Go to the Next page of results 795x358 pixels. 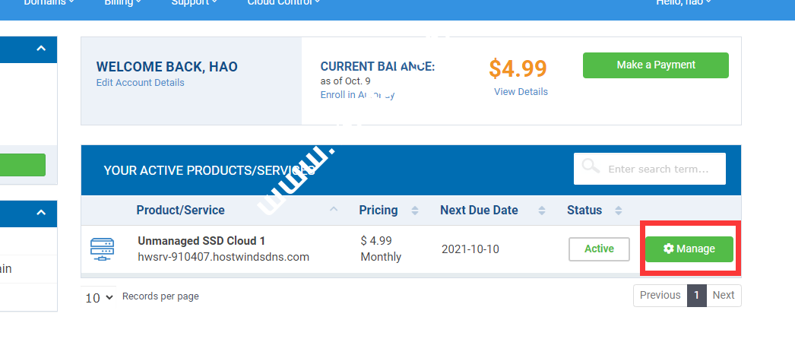point(724,296)
